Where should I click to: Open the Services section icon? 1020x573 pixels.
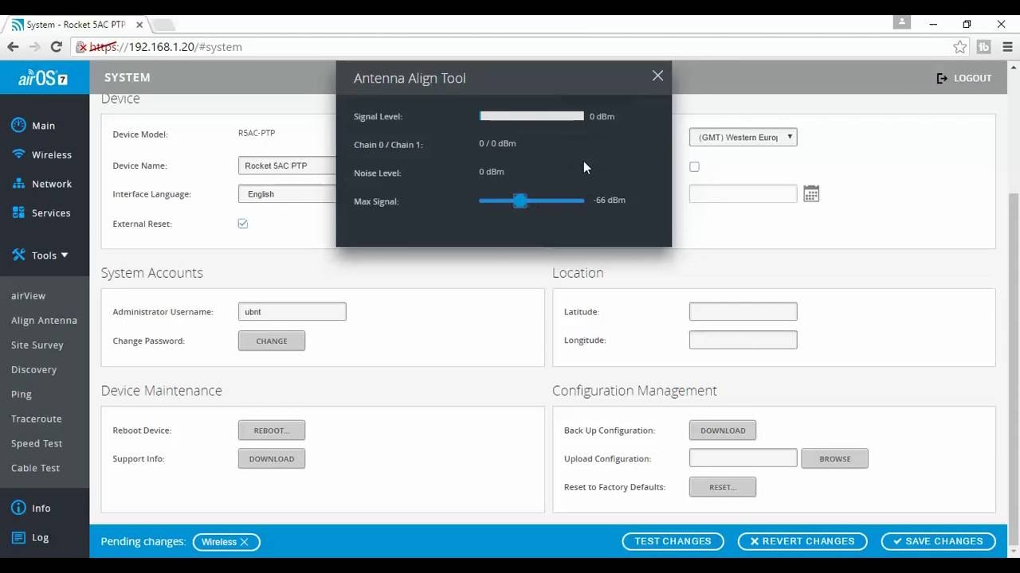coord(18,212)
